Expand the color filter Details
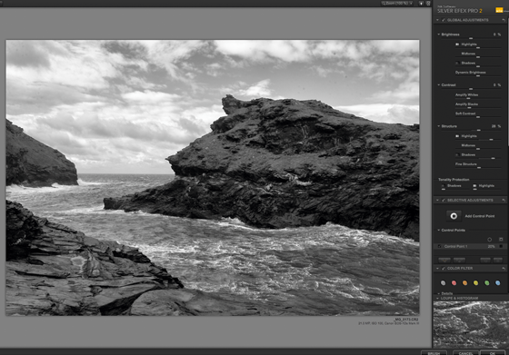The image size is (509, 355). click(438, 293)
